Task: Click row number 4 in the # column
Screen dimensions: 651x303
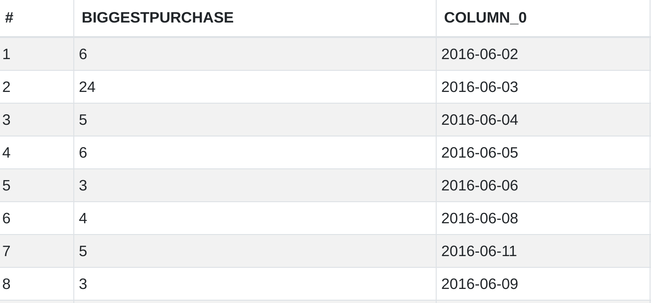Action: coord(7,153)
